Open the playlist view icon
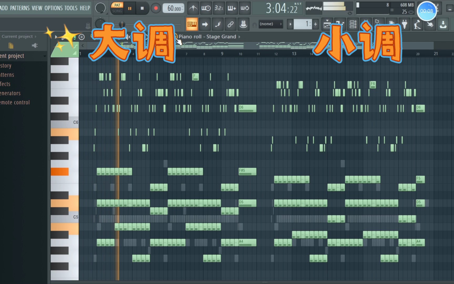This screenshot has width=454, height=284. [327, 24]
